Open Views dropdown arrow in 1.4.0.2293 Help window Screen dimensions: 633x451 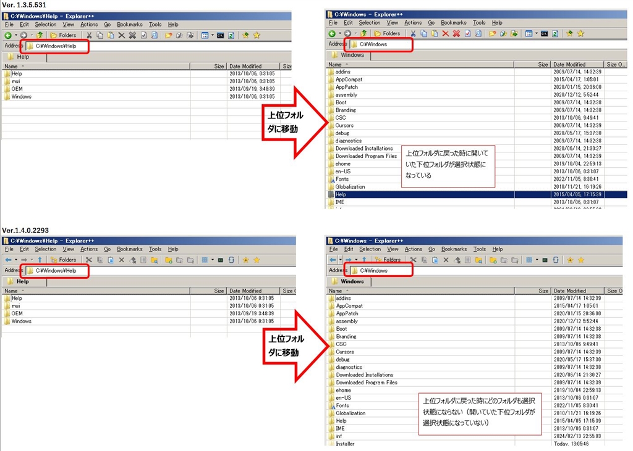point(213,260)
